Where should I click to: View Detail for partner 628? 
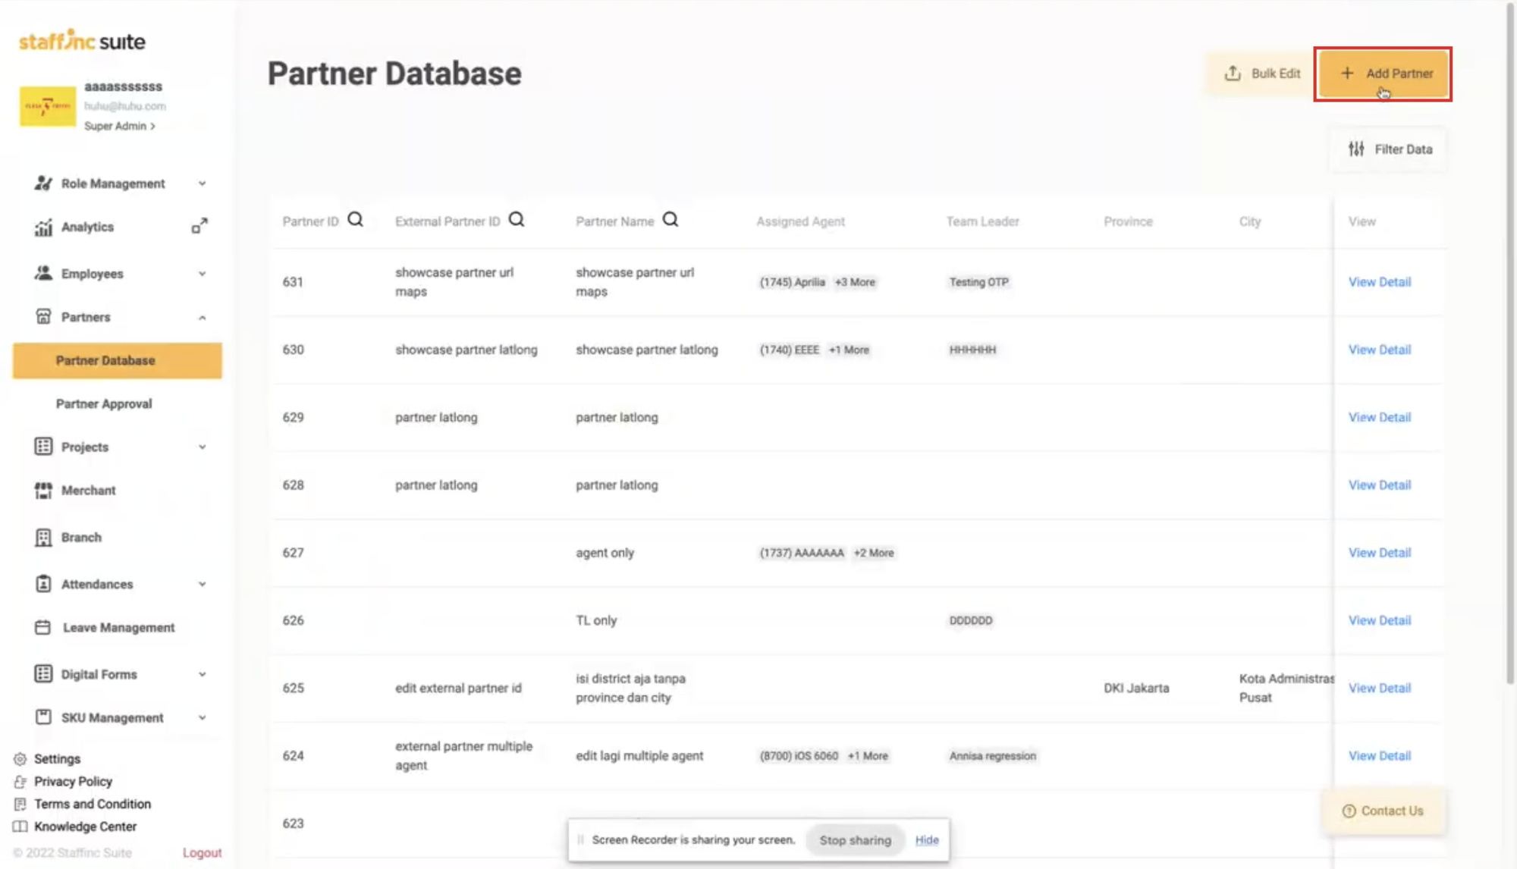pyautogui.click(x=1380, y=485)
